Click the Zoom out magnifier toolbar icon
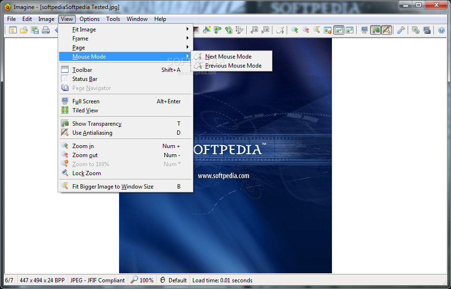Screen dimensions: 451x289 click(x=305, y=30)
